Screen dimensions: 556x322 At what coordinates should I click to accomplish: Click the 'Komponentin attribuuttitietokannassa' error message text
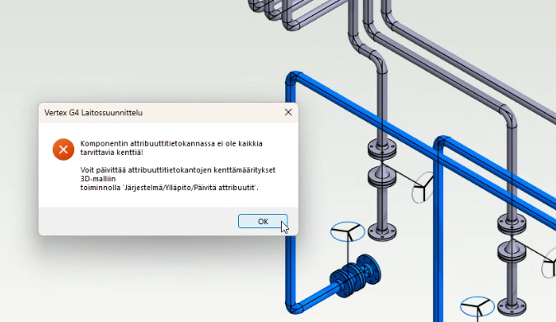tap(171, 147)
